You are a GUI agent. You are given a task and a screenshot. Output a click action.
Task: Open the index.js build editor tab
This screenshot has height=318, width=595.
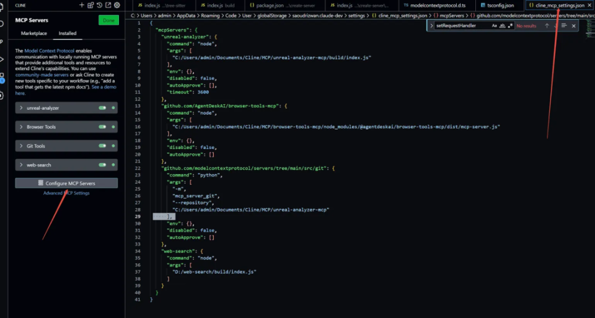(x=220, y=6)
